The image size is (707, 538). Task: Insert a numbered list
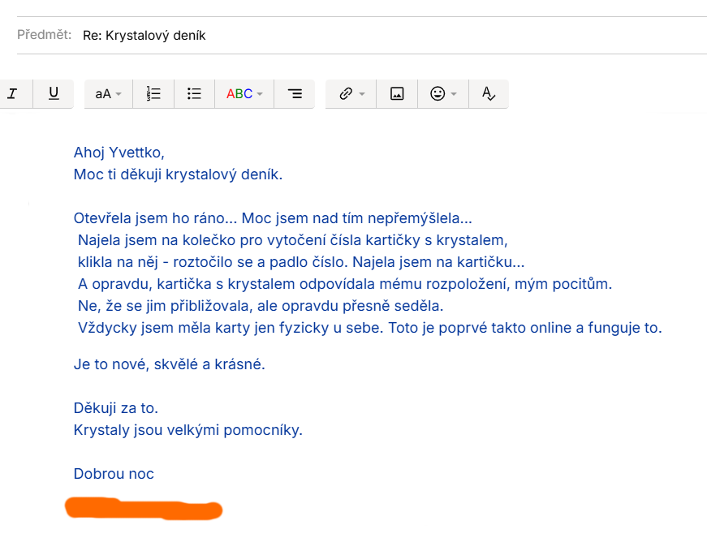[153, 94]
